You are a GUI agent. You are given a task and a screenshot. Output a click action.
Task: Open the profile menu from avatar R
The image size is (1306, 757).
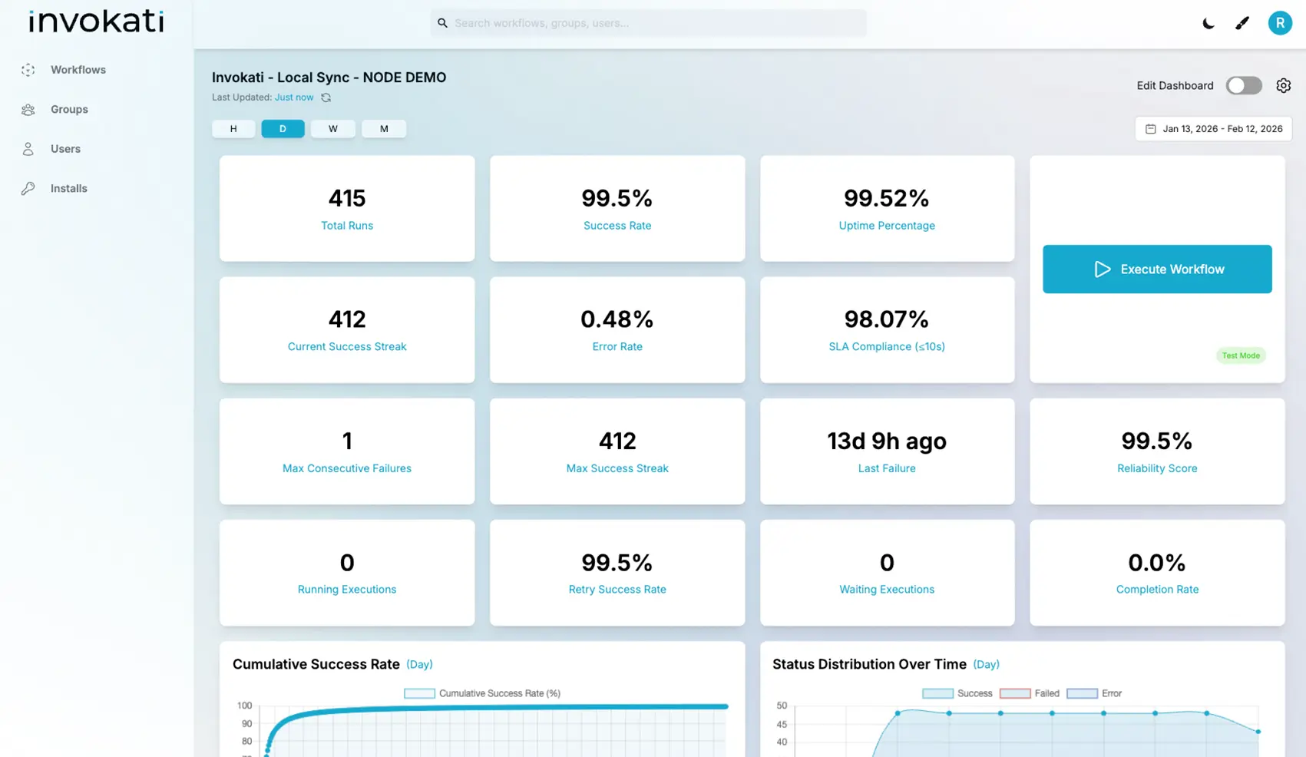pyautogui.click(x=1279, y=23)
